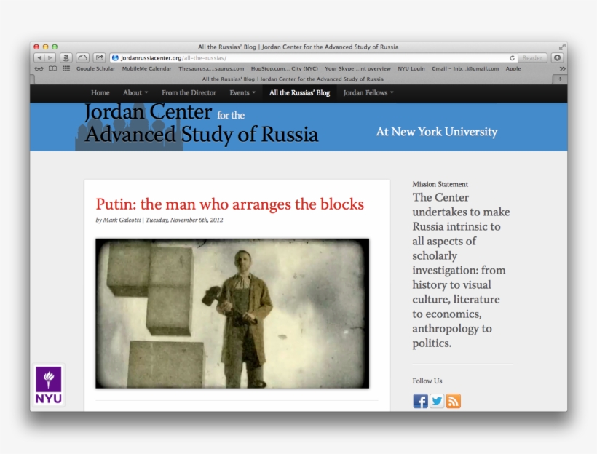Open Gmail Inbox bookmark
597x454 pixels.
pos(465,69)
